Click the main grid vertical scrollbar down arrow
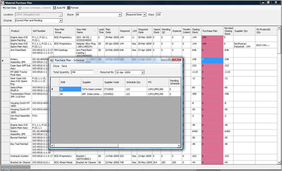The image size is (282, 171). point(279,162)
